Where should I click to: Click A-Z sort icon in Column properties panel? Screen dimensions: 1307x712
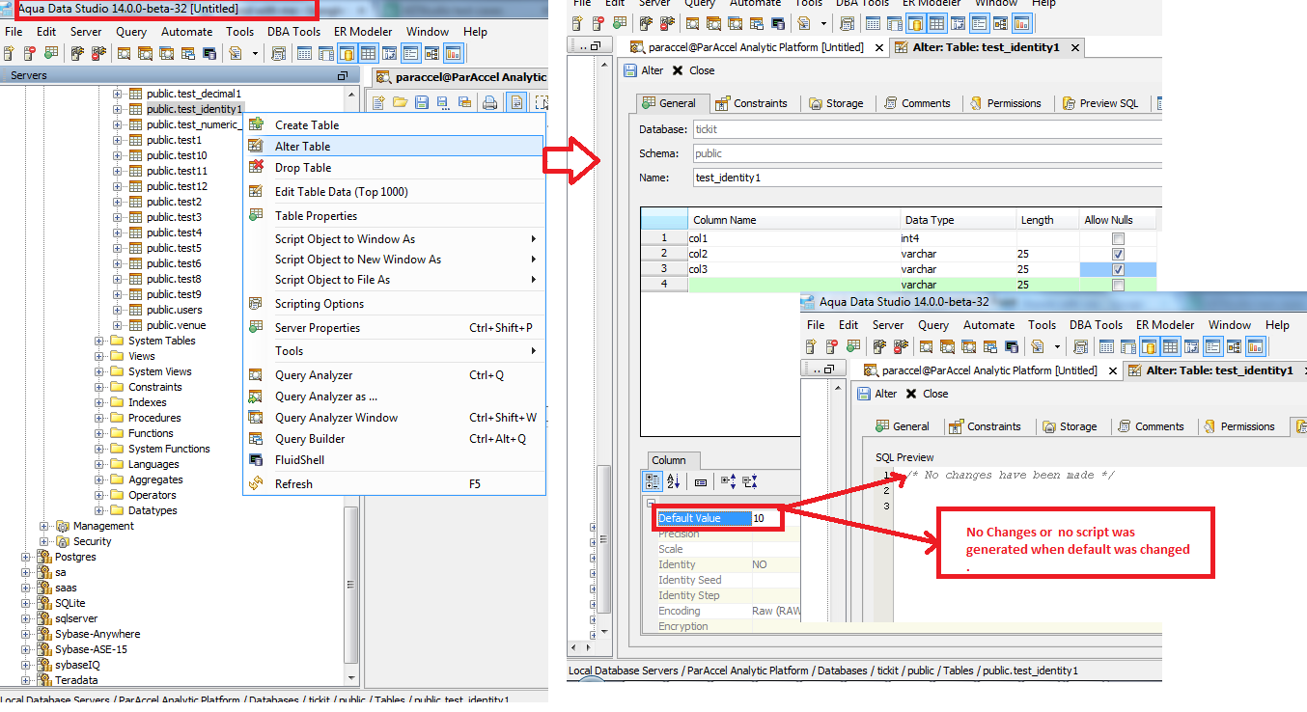[x=674, y=480]
